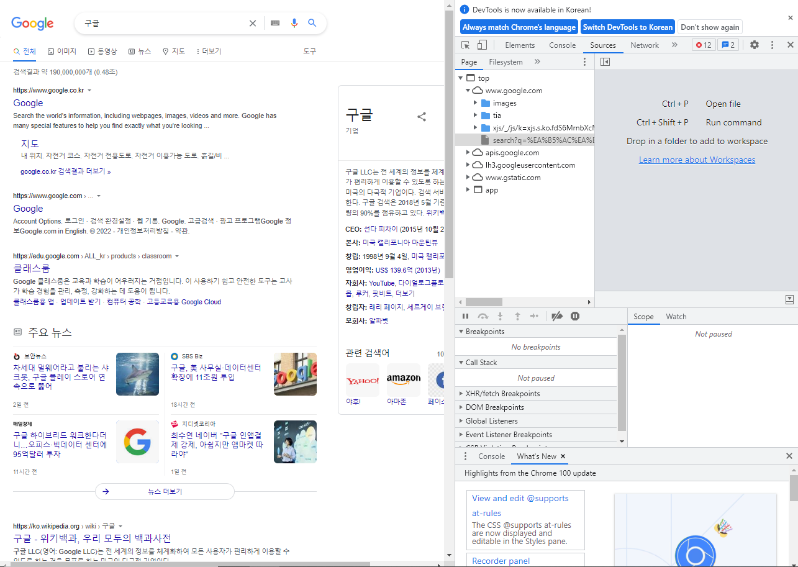Click 뉴스 더보기 button
This screenshot has width=798, height=567.
(165, 491)
